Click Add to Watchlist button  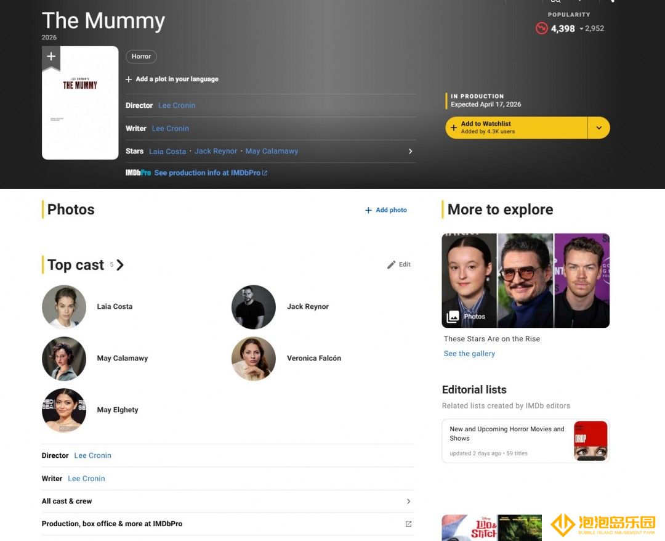tap(517, 128)
